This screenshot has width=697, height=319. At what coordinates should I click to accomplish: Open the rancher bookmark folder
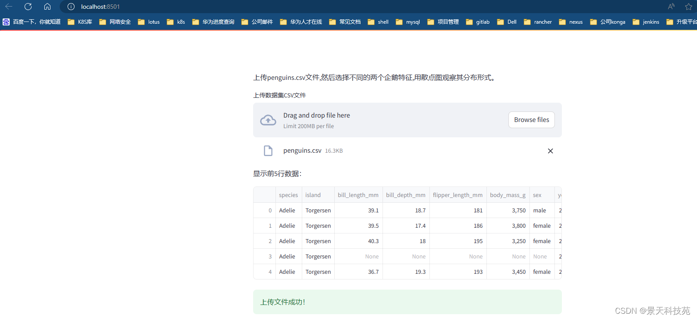click(x=538, y=22)
